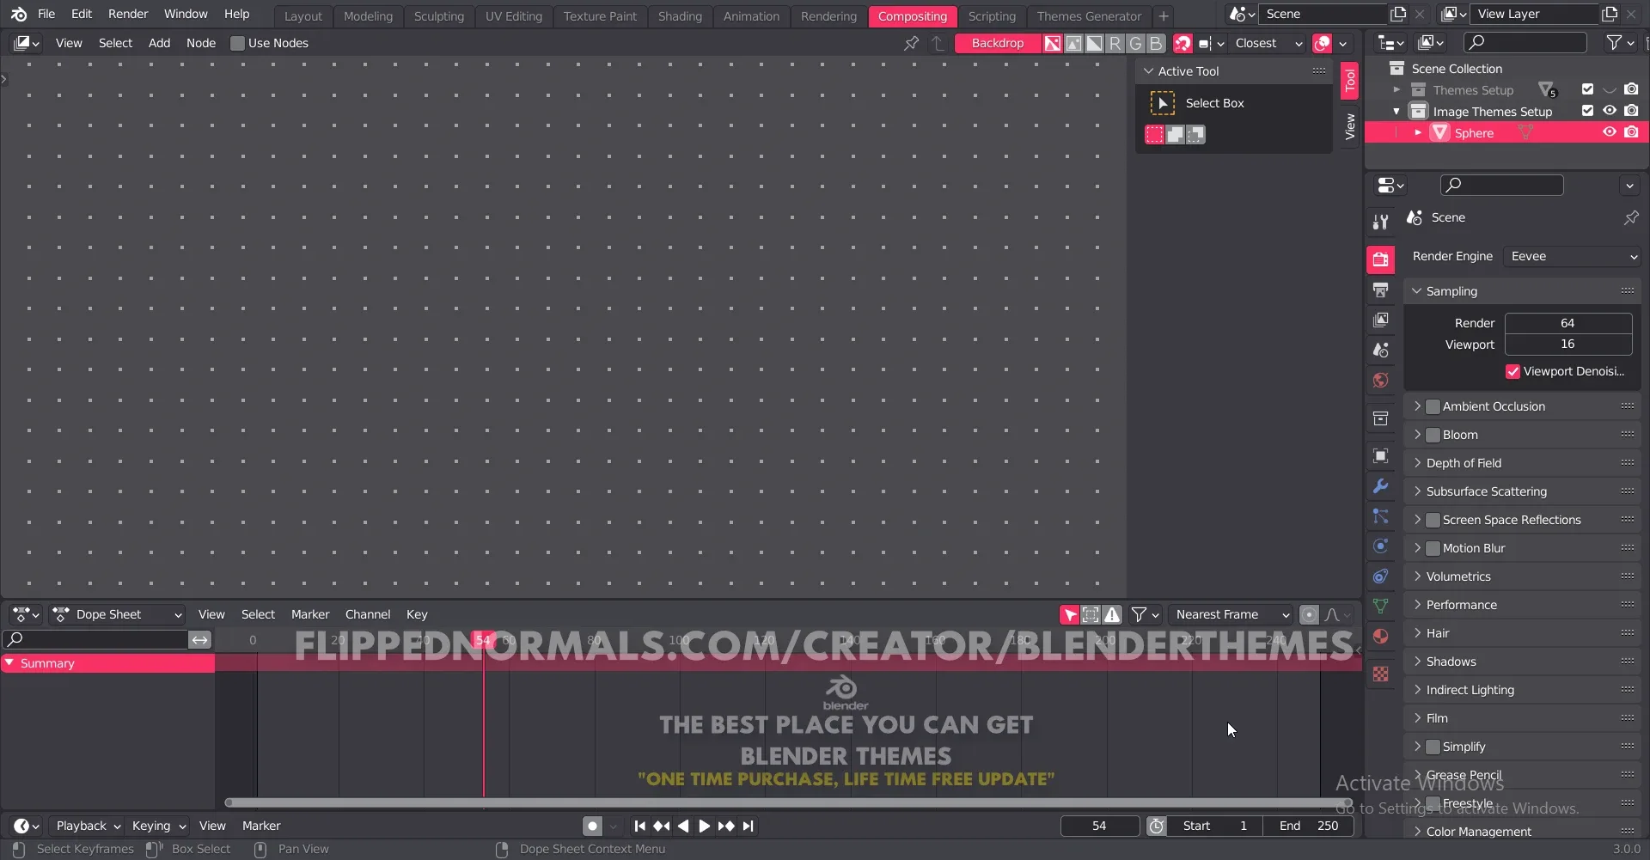Viewport: 1650px width, 860px height.
Task: Open the Dope Sheet Channel menu
Action: point(368,614)
